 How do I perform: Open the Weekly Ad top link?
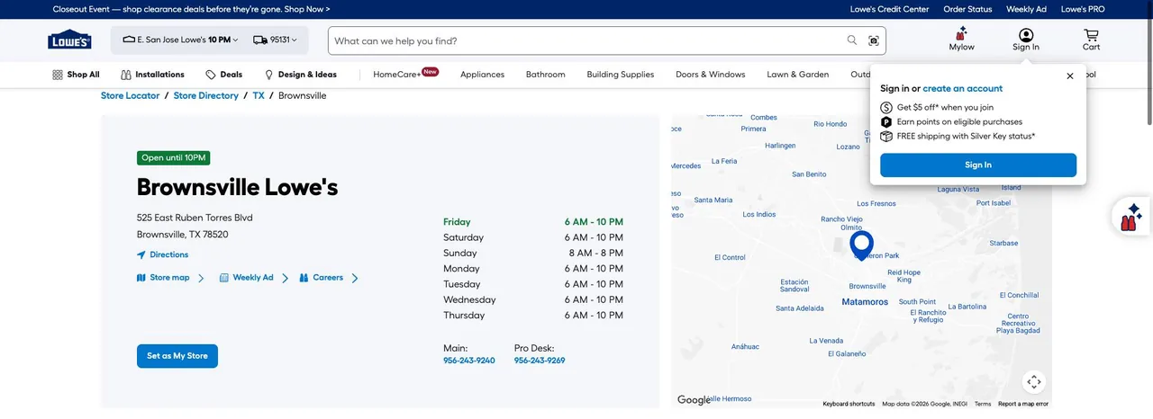pos(1026,9)
